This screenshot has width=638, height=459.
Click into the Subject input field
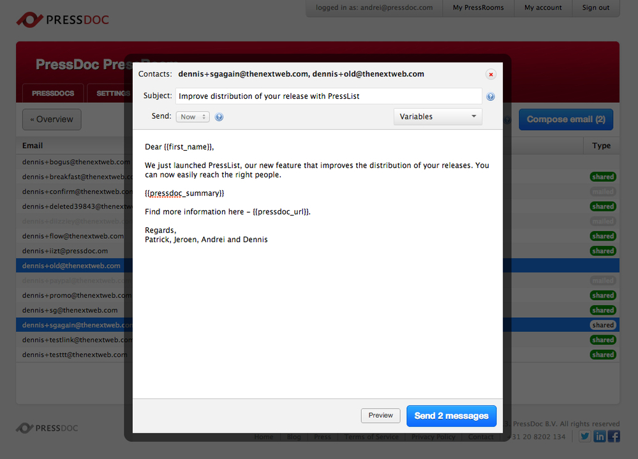[x=329, y=96]
